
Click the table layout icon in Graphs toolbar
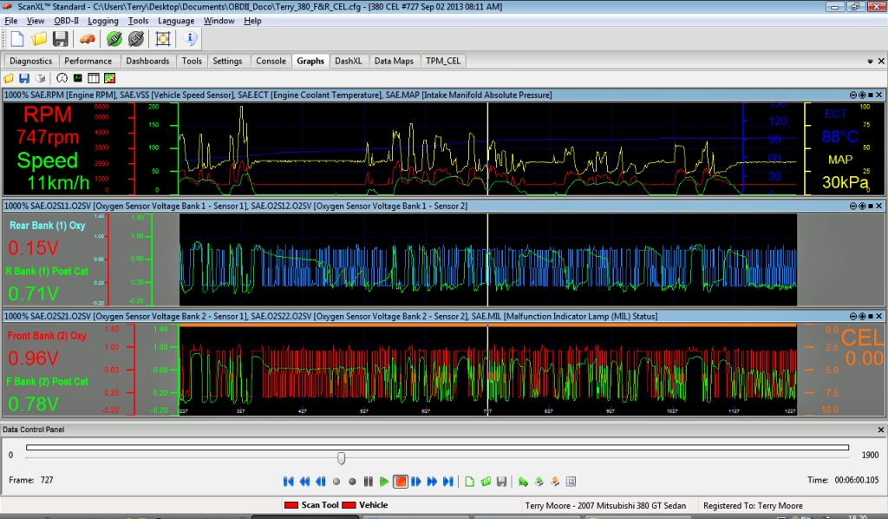[x=94, y=78]
